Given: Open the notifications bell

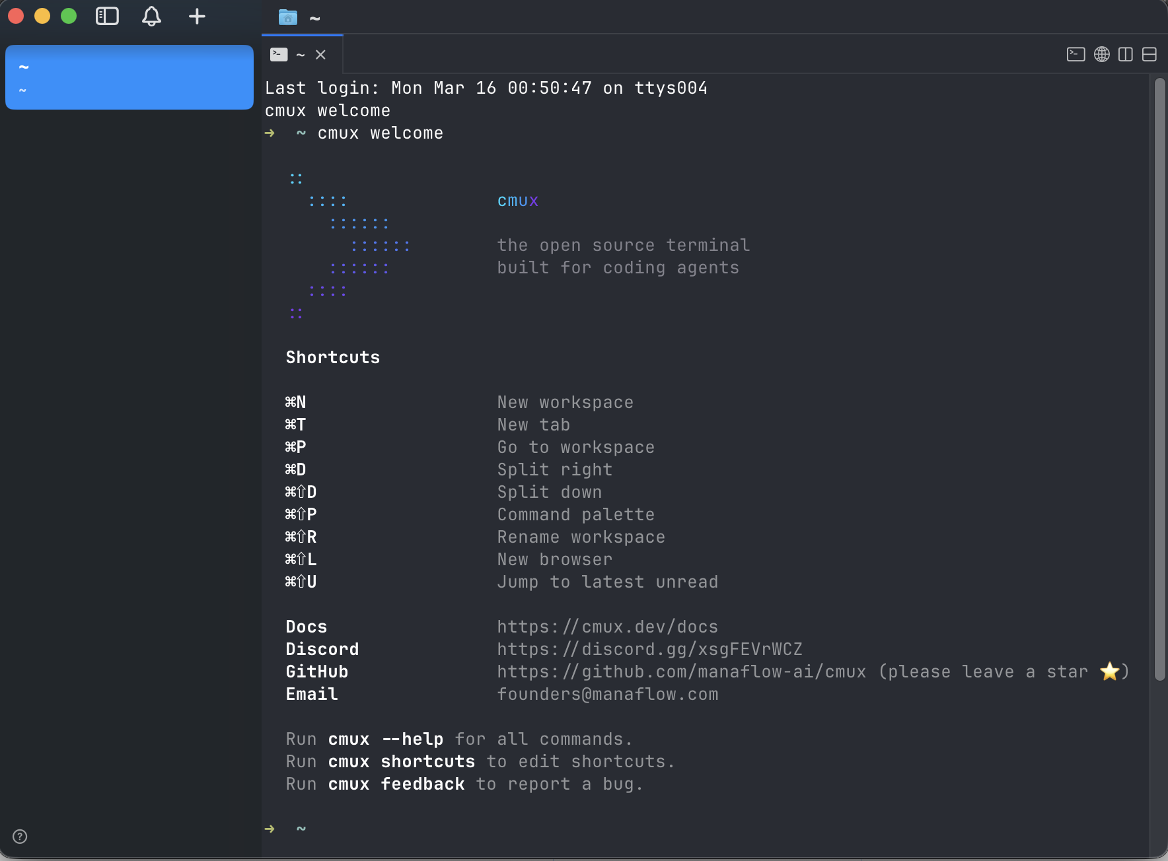Looking at the screenshot, I should 151,17.
